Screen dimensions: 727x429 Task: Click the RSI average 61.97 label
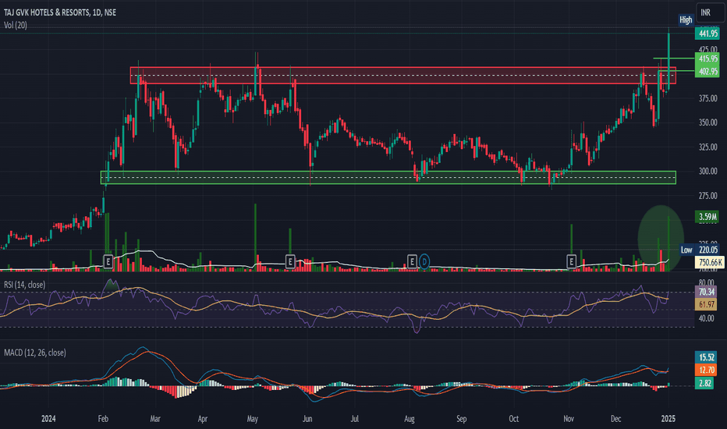click(x=706, y=304)
